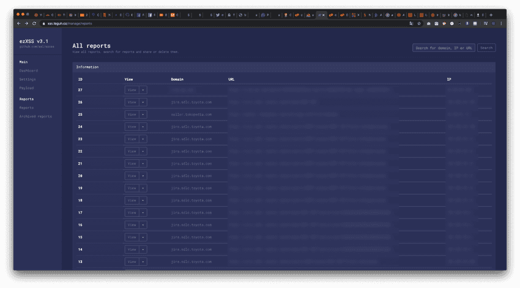
Task: Select Payload in the sidebar
Action: 27,88
